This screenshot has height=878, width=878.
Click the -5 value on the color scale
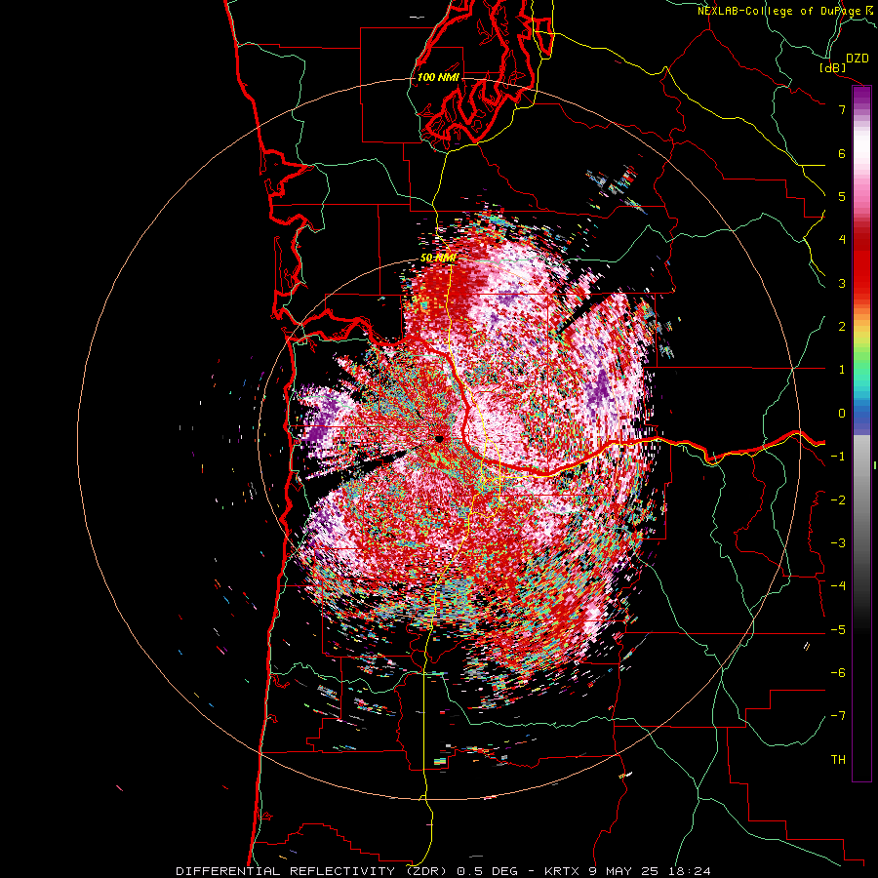[x=838, y=630]
